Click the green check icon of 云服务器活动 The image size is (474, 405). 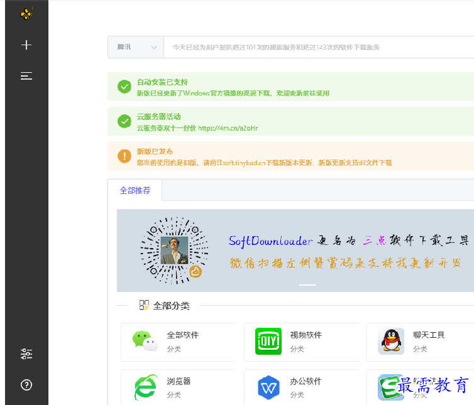click(124, 121)
